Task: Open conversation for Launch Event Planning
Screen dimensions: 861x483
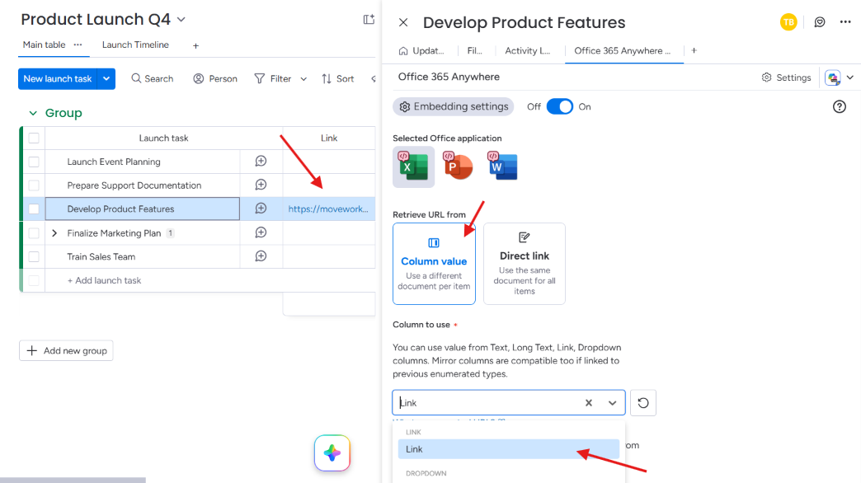Action: pos(261,162)
